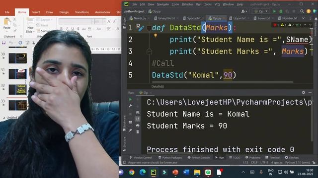318x178 pixels.
Task: Click Save icon in PowerPoint quick access
Action: [x=3, y=43]
